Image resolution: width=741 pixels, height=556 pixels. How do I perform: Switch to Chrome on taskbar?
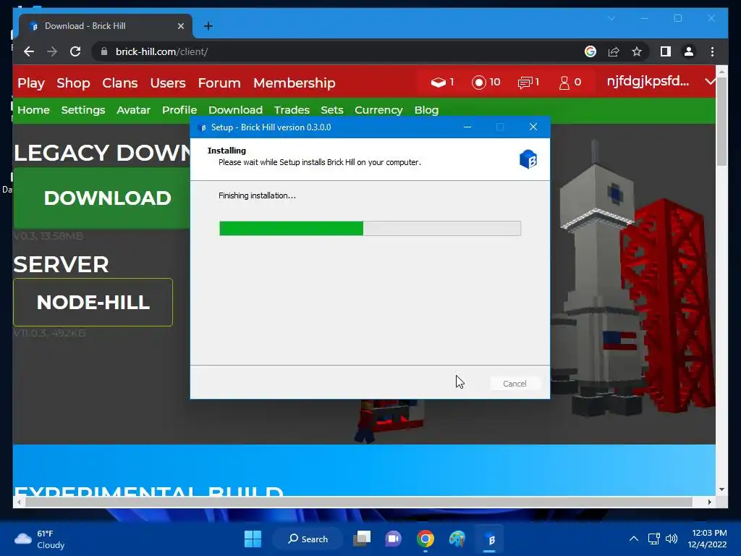tap(425, 539)
